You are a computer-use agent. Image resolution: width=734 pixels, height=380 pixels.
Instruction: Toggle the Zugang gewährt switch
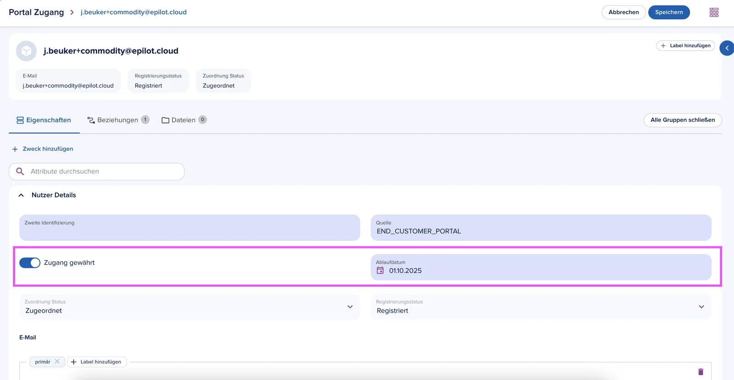click(30, 263)
